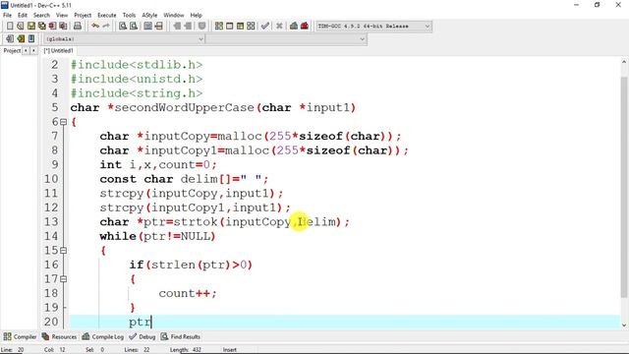The image size is (629, 354).
Task: Click the Close All toolbar icon
Action: [x=63, y=27]
